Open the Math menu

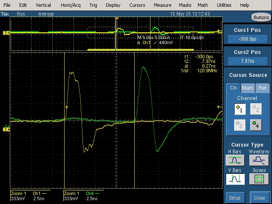203,5
